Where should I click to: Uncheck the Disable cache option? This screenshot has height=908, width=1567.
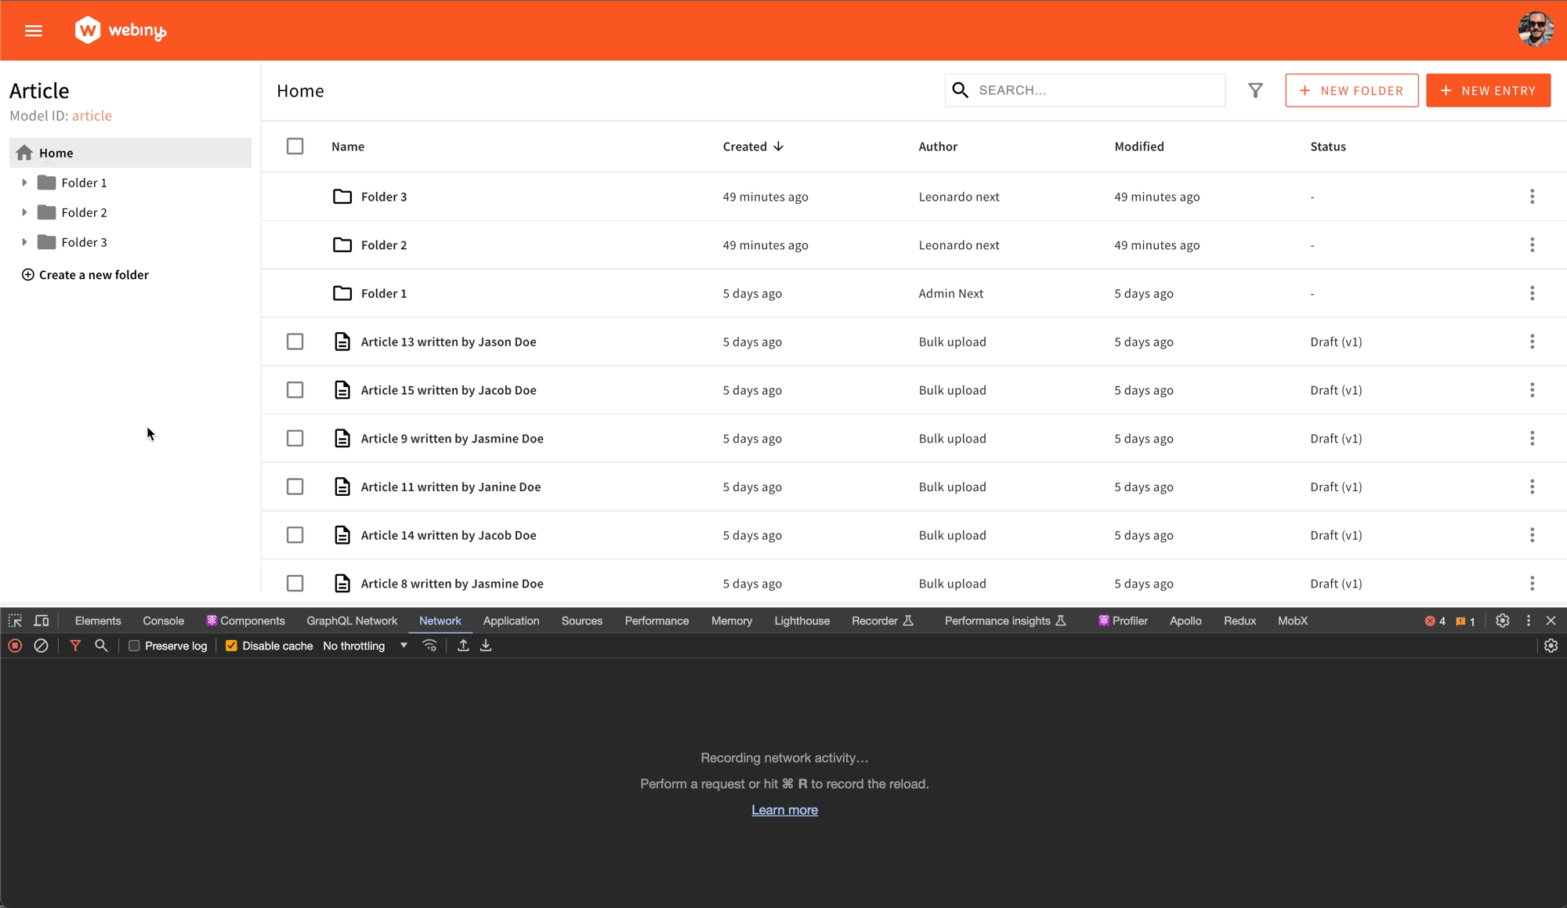231,646
